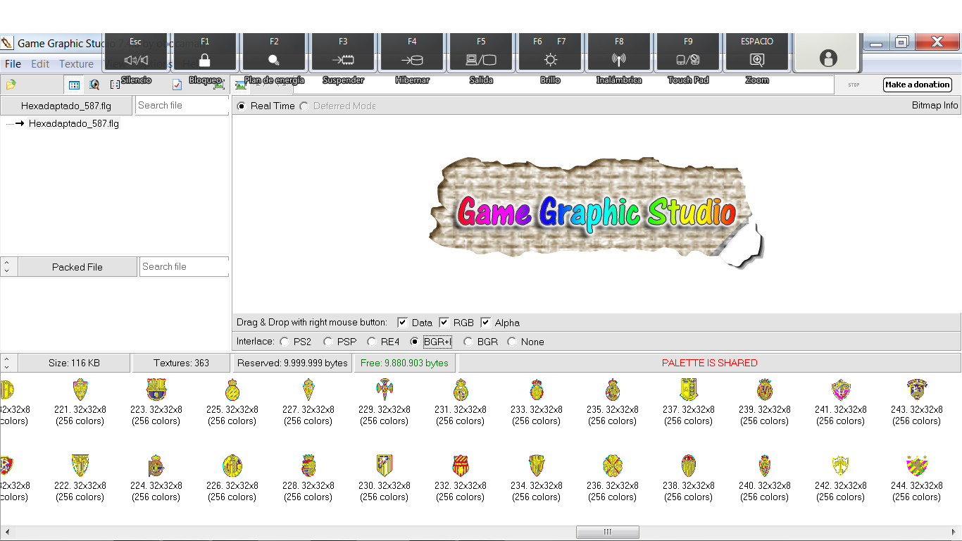Select texture thumbnail 230
This screenshot has width=962, height=541.
(x=385, y=466)
